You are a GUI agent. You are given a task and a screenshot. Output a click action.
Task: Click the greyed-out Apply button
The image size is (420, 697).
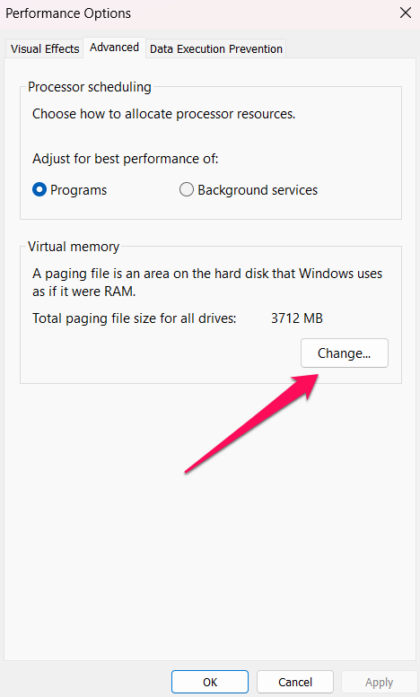[379, 682]
